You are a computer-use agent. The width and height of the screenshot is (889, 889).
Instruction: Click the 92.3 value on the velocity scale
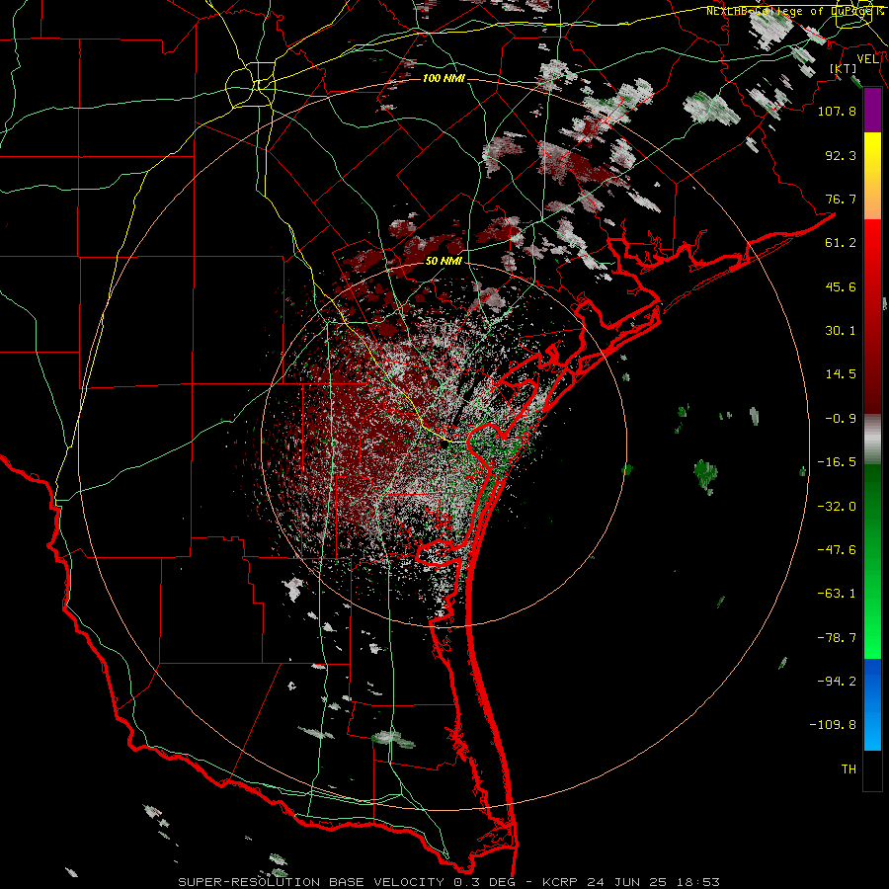click(841, 155)
